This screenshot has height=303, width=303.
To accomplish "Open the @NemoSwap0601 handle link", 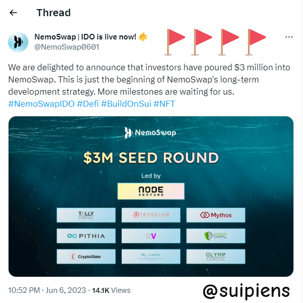I will 67,47.
